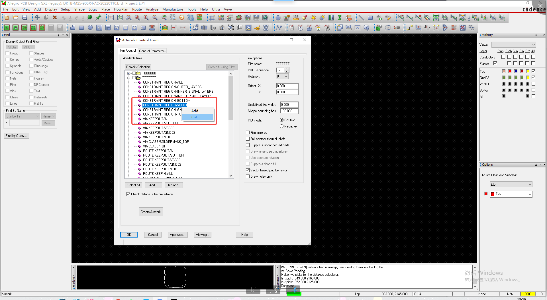Click the Apertures... button
The width and height of the screenshot is (547, 300).
click(178, 235)
